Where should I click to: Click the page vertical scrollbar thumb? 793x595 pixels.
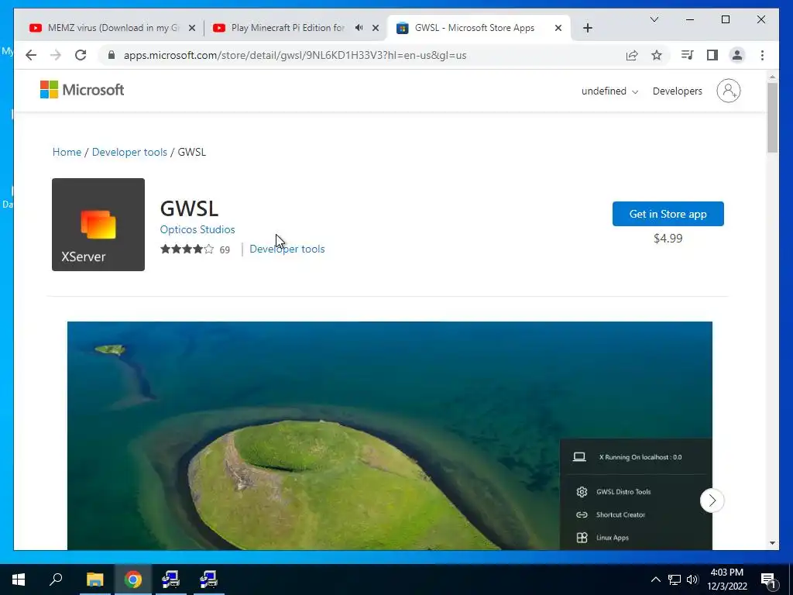(772, 118)
